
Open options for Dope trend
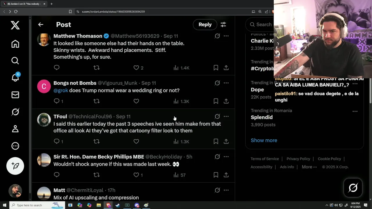[355, 84]
